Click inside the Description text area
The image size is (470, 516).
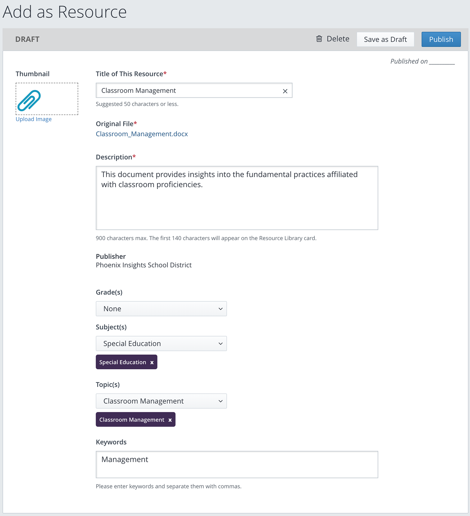click(237, 198)
